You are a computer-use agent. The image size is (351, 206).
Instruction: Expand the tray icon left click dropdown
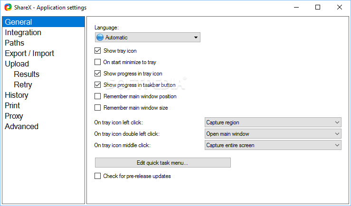coord(273,122)
